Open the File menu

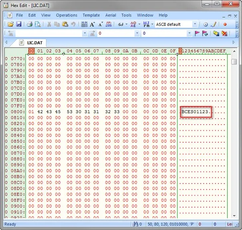pos(20,15)
